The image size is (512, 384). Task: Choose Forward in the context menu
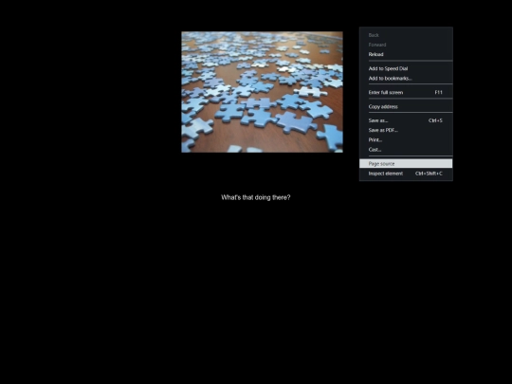[x=406, y=45]
